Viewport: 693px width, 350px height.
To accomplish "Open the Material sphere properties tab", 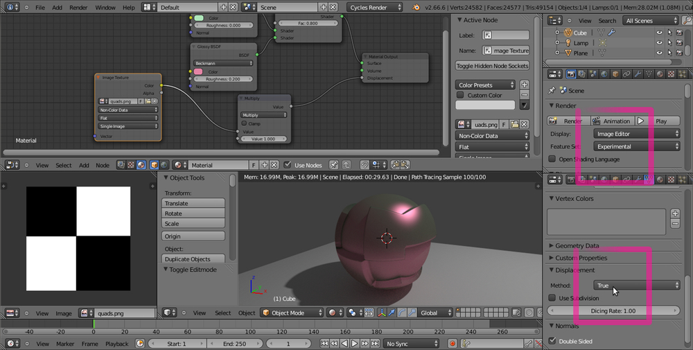I will [659, 73].
